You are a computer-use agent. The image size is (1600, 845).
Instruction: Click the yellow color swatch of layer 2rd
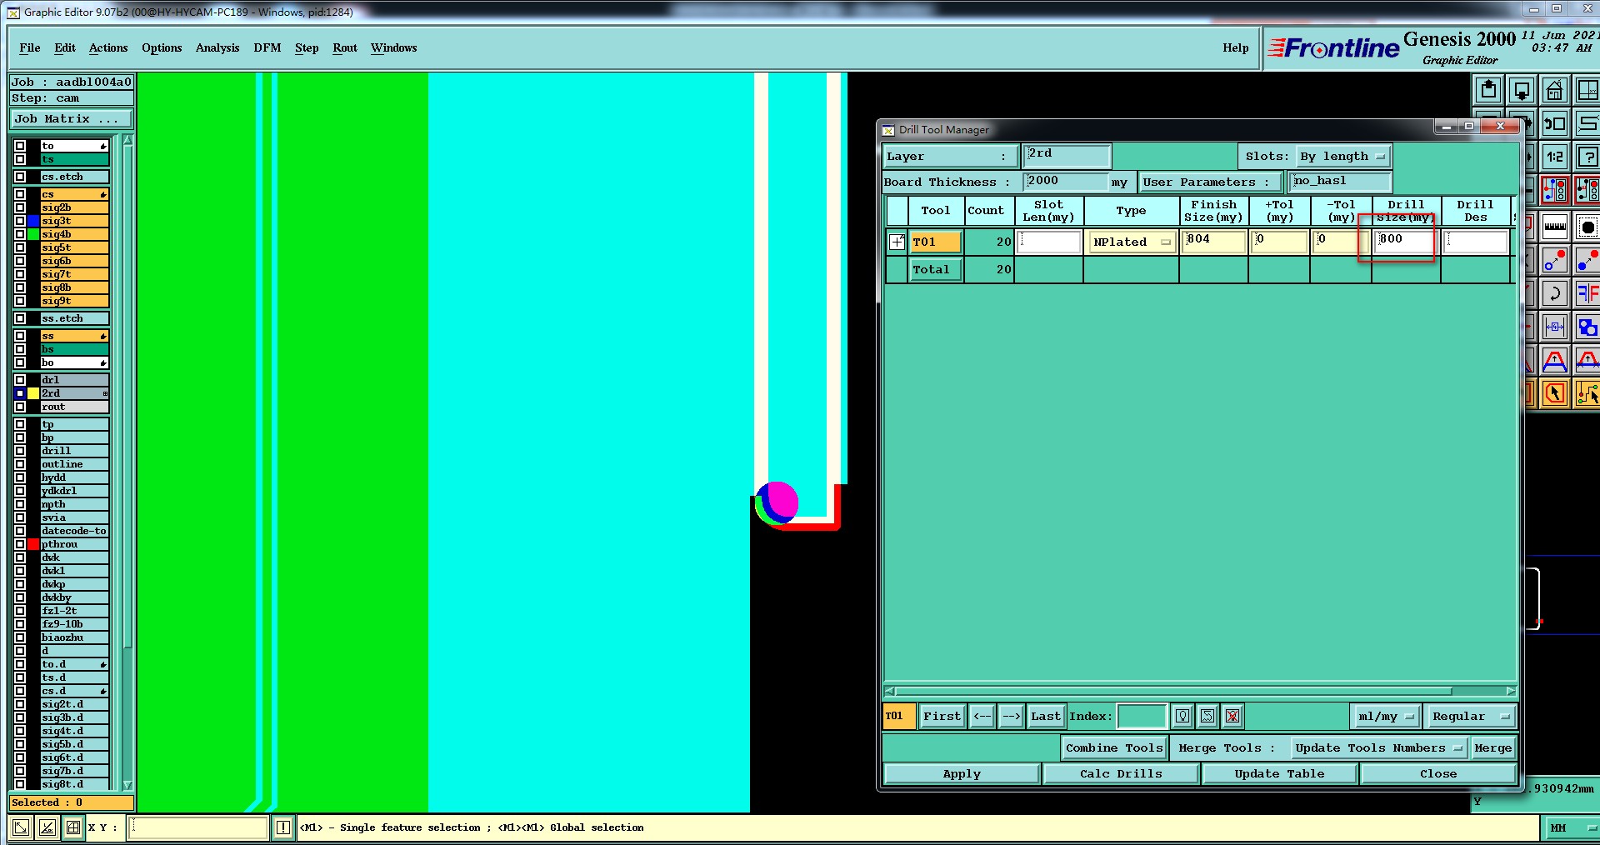click(x=33, y=393)
